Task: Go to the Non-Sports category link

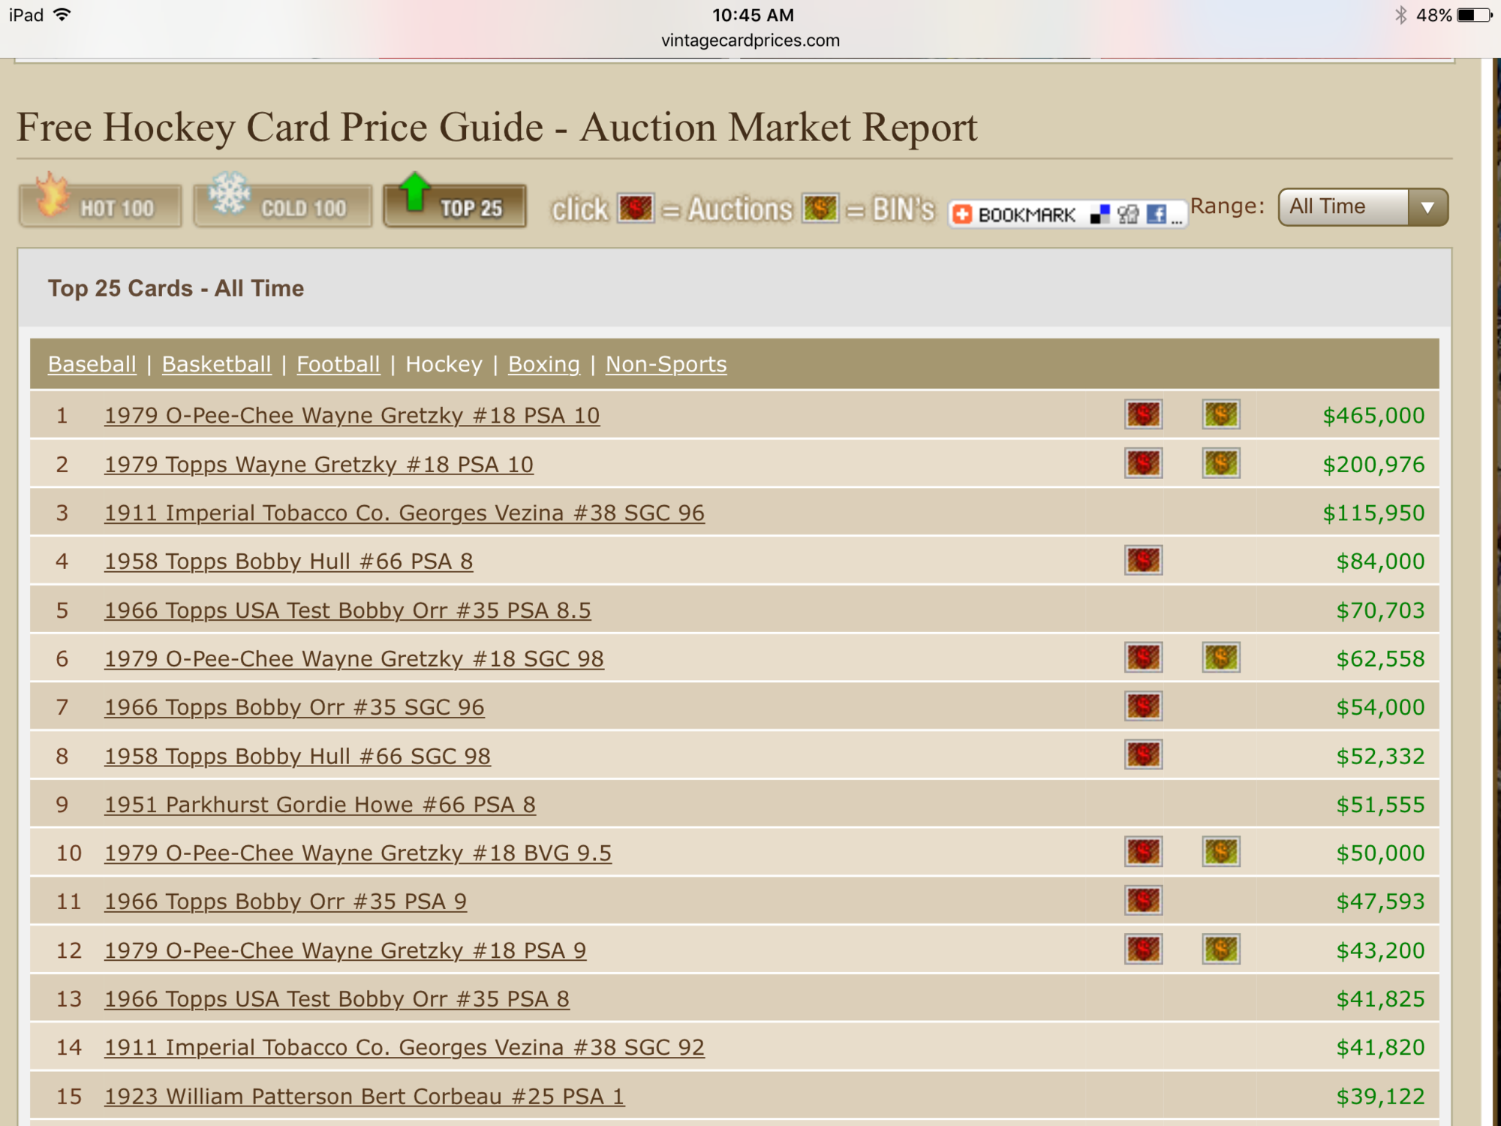Action: (666, 364)
